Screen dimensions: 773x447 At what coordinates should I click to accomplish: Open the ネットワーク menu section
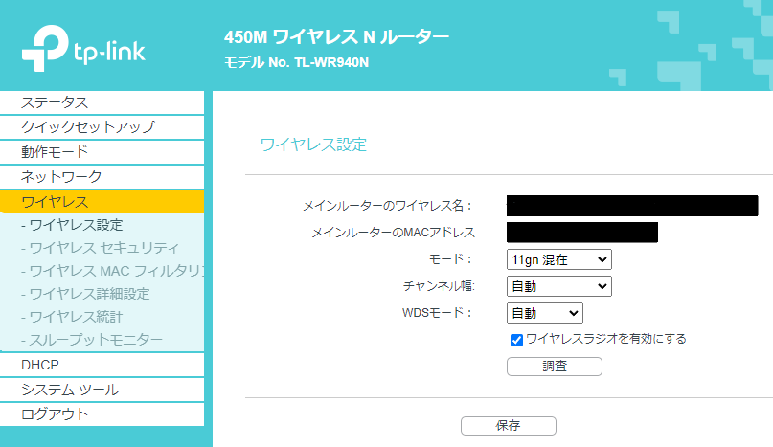pyautogui.click(x=102, y=176)
